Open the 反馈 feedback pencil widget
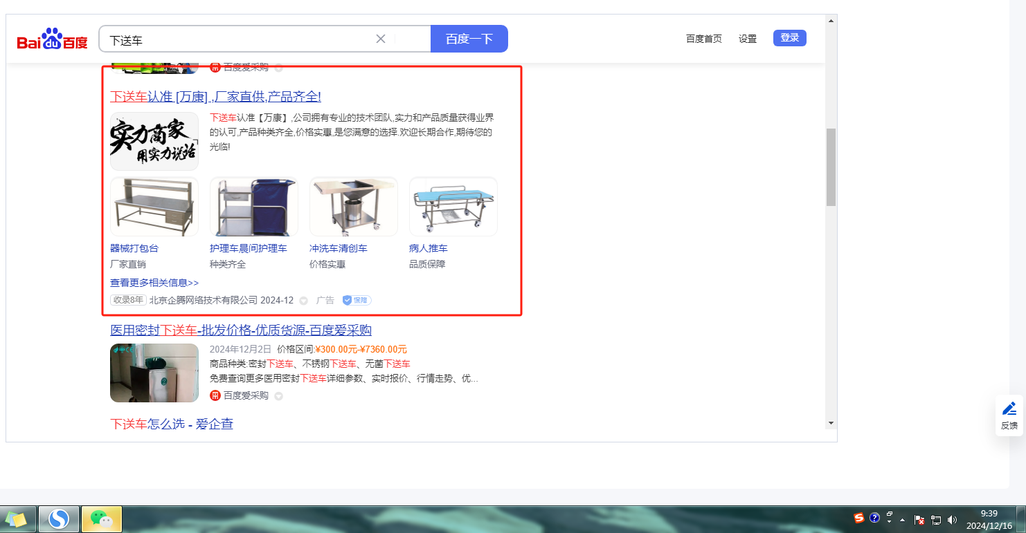Viewport: 1026px width, 533px height. click(1009, 415)
